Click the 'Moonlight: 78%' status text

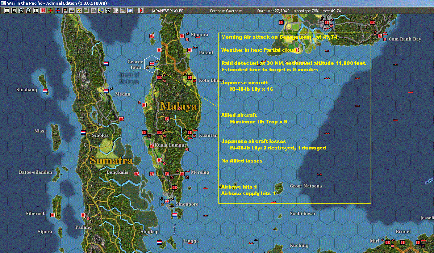(x=306, y=11)
